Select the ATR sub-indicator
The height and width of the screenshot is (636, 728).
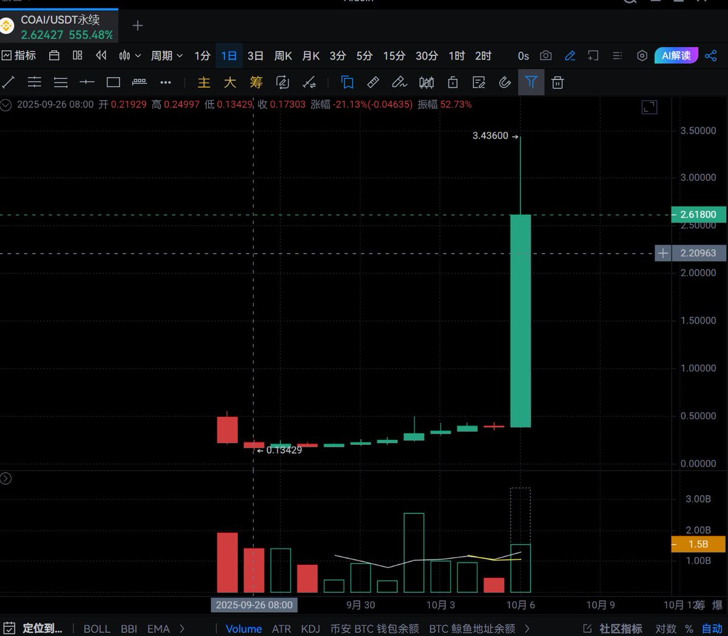[281, 629]
